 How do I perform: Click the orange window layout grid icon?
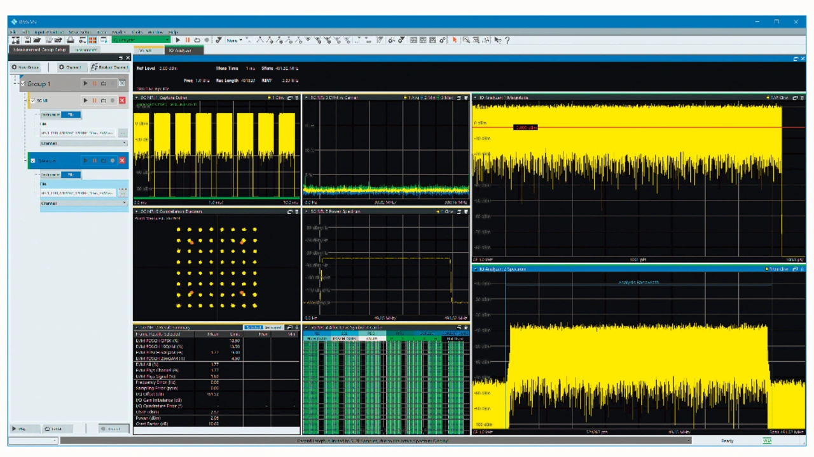tap(93, 40)
